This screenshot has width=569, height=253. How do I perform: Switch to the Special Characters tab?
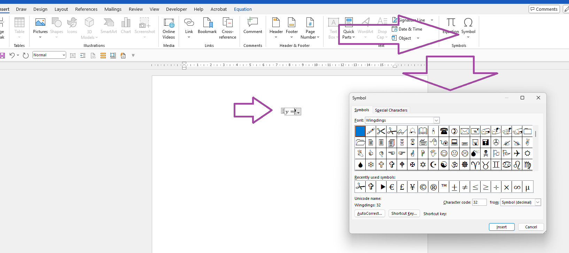pos(391,110)
